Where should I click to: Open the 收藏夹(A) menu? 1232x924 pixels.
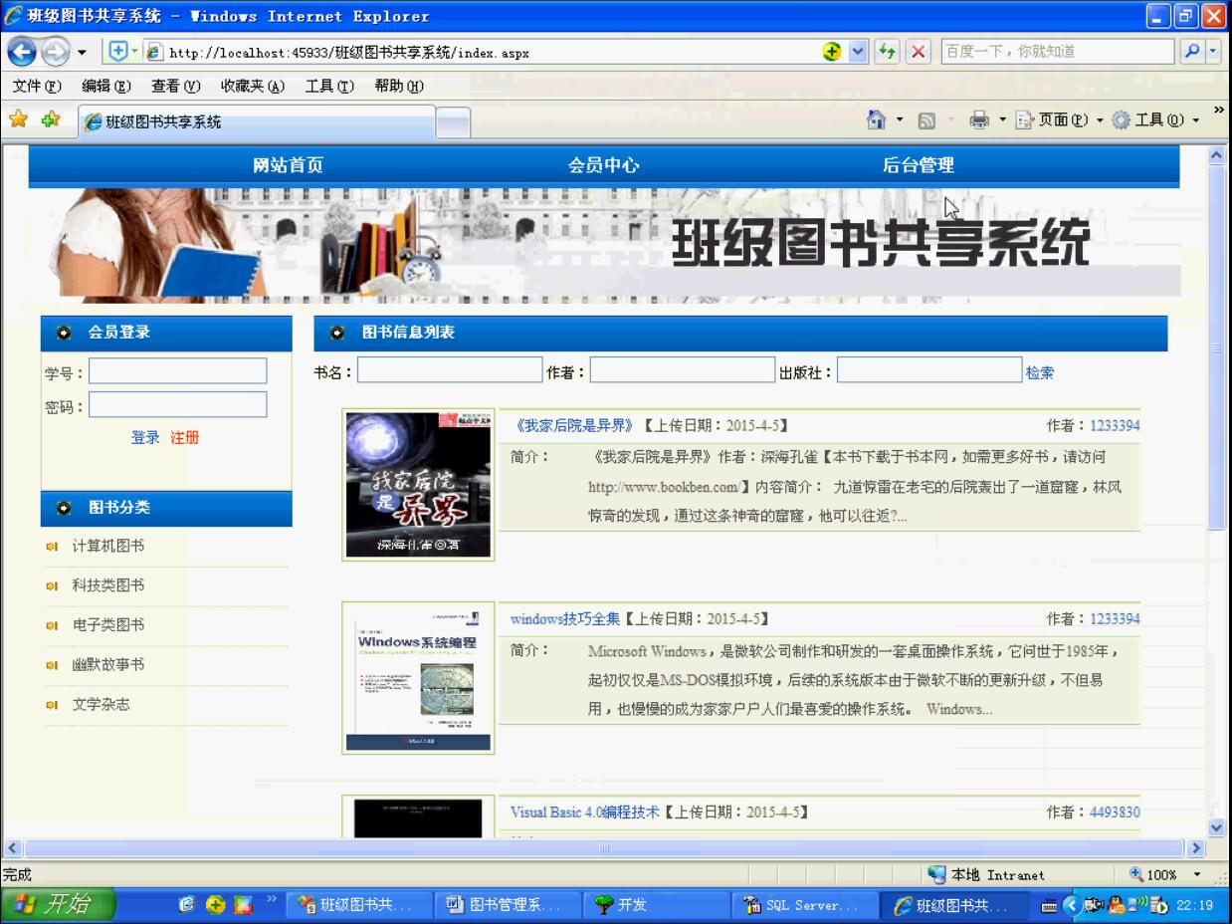253,87
